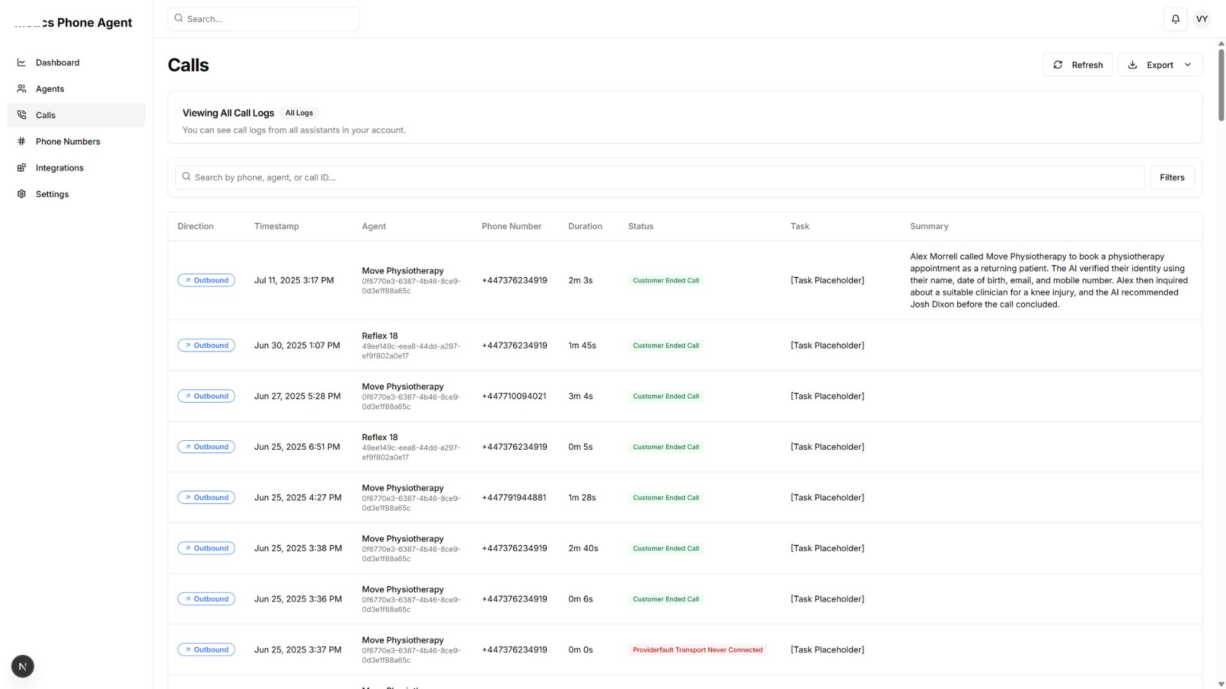Click the Outbound badge for the Jun 25 4:27 PM call
The height and width of the screenshot is (689, 1226).
point(206,498)
